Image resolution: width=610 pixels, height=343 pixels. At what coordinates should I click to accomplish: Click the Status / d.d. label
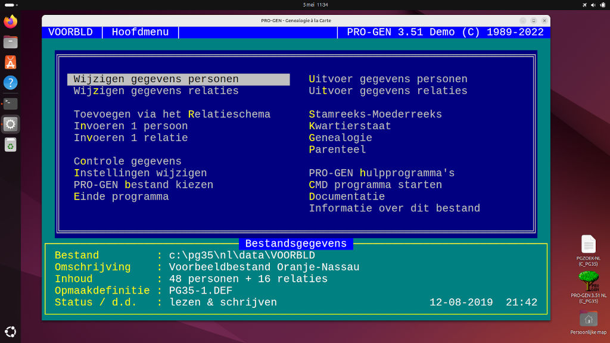coord(96,302)
